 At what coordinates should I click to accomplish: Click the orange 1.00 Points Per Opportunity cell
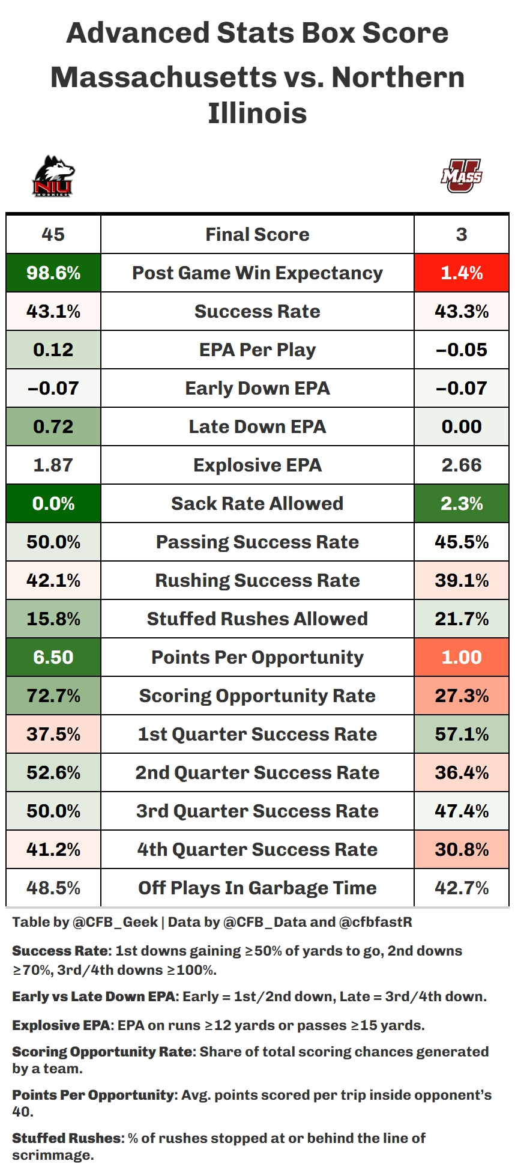pyautogui.click(x=461, y=657)
